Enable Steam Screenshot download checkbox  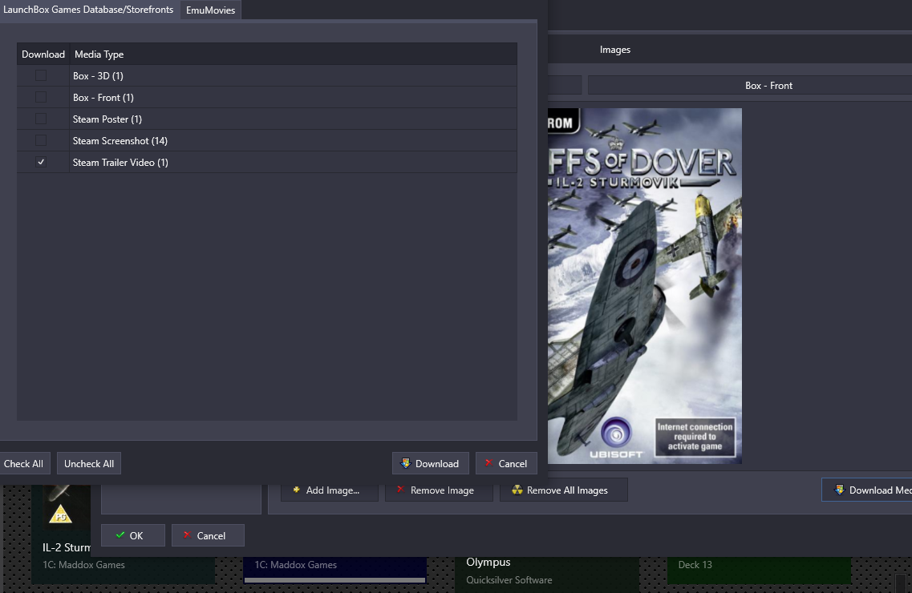coord(41,140)
